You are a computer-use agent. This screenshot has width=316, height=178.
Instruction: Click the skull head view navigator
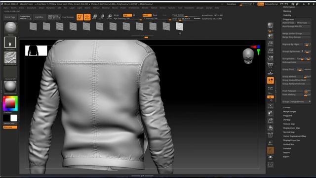coord(248,56)
